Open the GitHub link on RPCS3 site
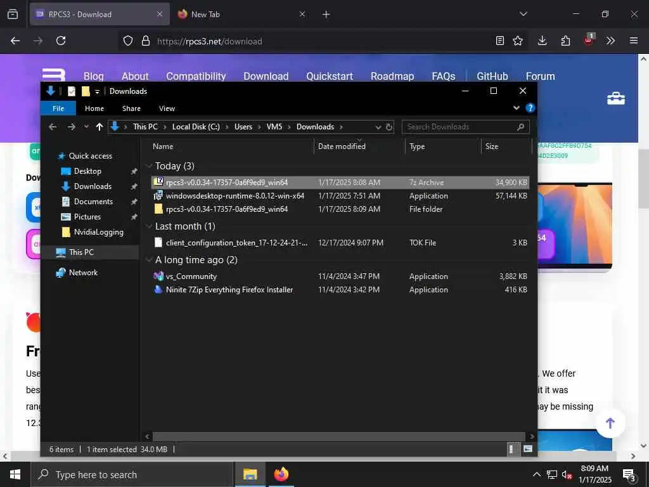This screenshot has height=487, width=649. [x=492, y=76]
